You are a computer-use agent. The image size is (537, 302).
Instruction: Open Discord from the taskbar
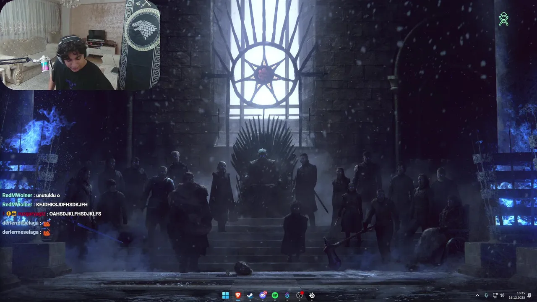[263, 295]
